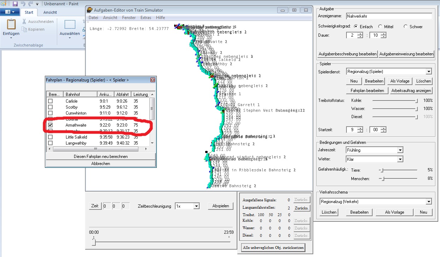Open the Extras menu in Aufgaben-Editor
The height and width of the screenshot is (257, 440).
[x=145, y=18]
